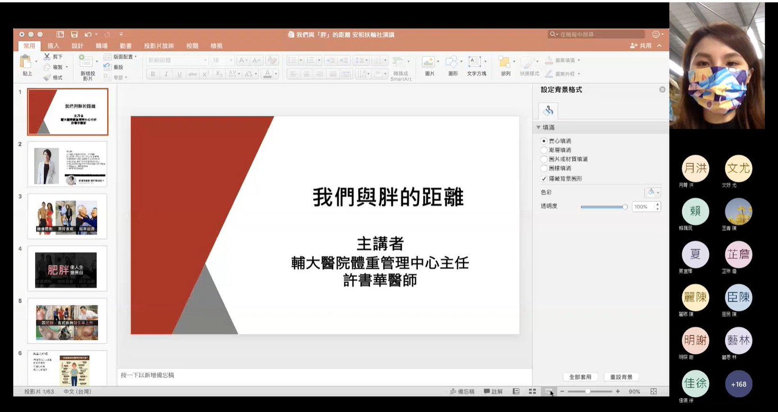Open the Section (章節) dropdown
This screenshot has height=412, width=778.
coord(116,78)
